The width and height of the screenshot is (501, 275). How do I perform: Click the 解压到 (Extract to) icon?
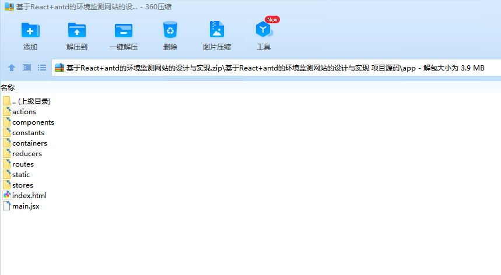[77, 31]
